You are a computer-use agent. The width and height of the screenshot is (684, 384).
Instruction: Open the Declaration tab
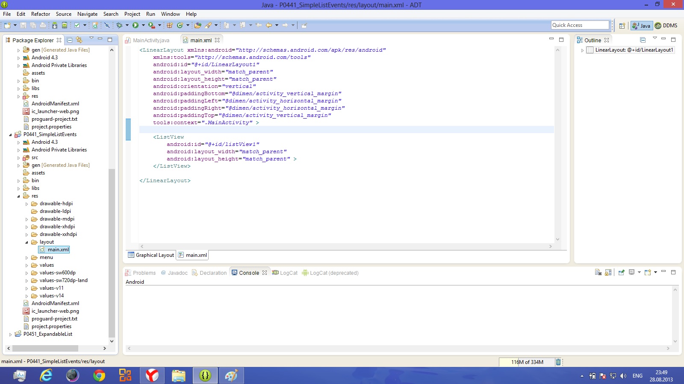209,273
